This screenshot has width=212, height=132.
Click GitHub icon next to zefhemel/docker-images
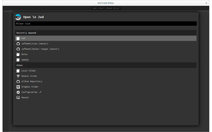(x=18, y=49)
